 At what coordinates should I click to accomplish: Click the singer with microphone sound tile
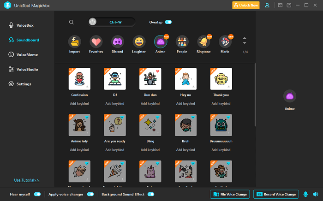(185, 171)
